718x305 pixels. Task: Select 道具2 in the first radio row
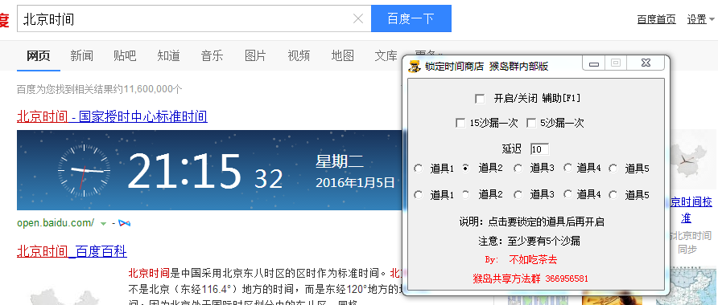tap(466, 168)
